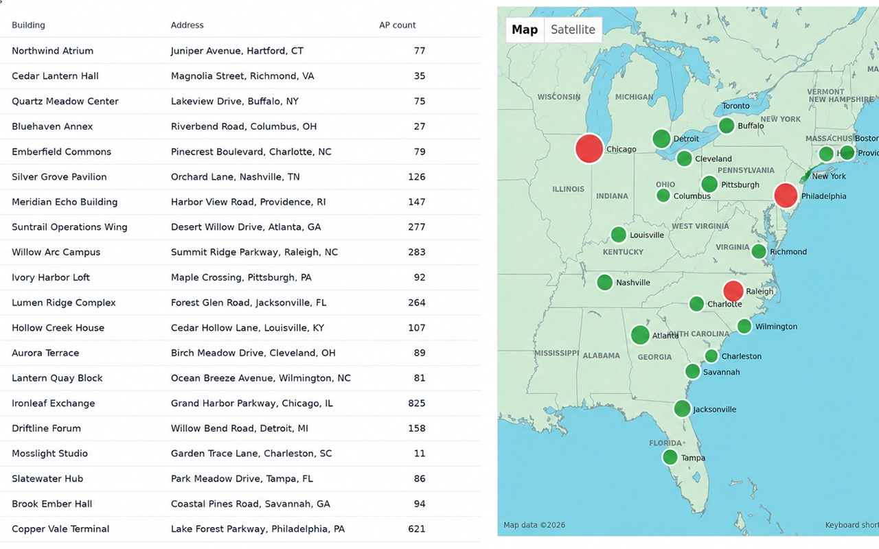The image size is (879, 549).
Task: Click the Hartford marker left of Providence
Action: click(x=826, y=154)
